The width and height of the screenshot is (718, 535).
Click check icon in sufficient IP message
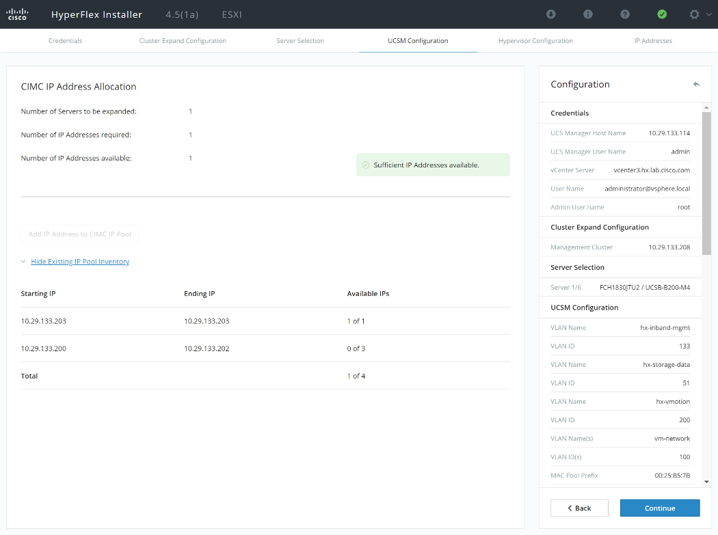coord(365,165)
